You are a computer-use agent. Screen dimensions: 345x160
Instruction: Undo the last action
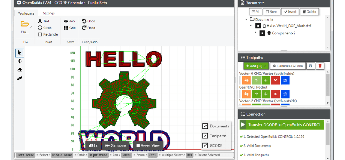click(x=88, y=21)
